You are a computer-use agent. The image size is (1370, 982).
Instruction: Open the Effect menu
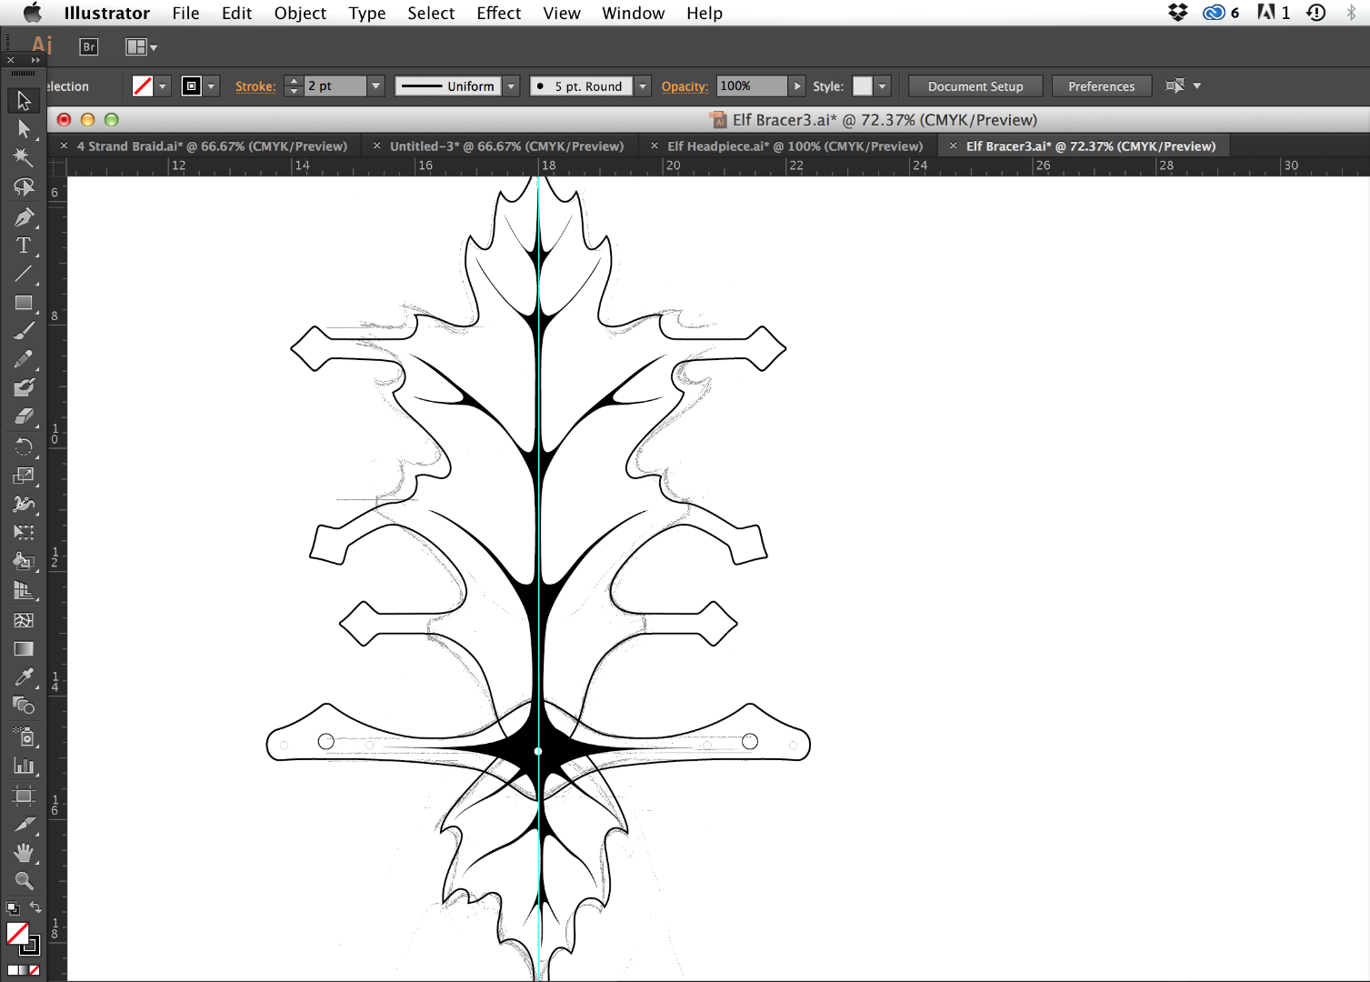point(498,13)
